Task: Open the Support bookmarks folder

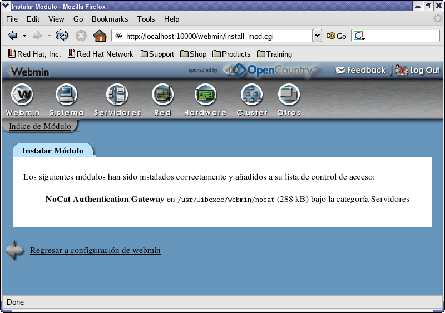Action: [x=157, y=54]
